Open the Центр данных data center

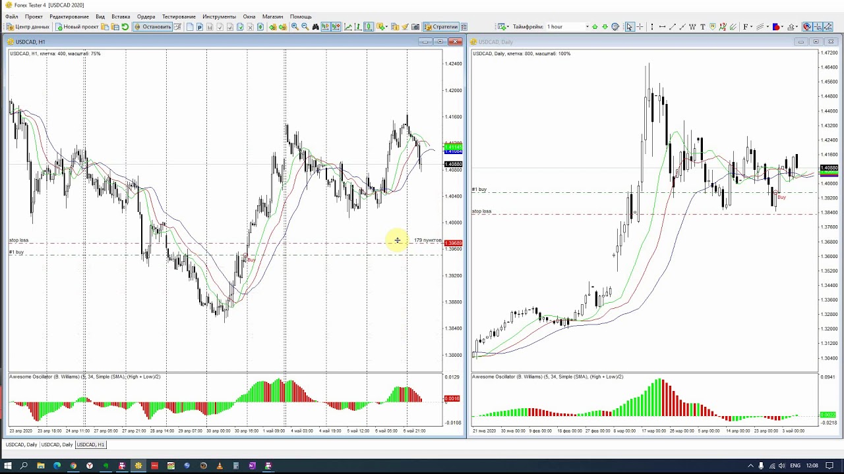pos(28,27)
